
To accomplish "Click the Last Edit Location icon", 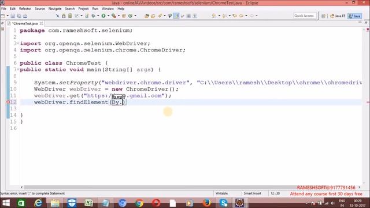I will pyautogui.click(x=235, y=16).
